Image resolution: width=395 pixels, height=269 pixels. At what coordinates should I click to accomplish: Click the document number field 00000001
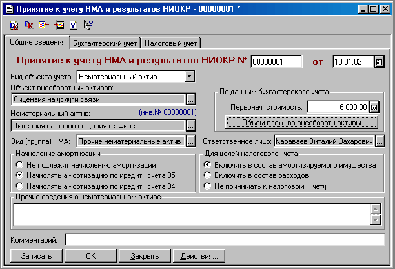click(276, 62)
